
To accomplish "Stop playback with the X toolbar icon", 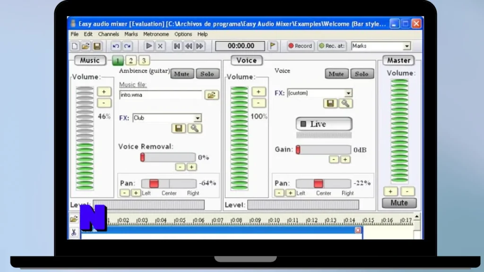I will [x=160, y=46].
